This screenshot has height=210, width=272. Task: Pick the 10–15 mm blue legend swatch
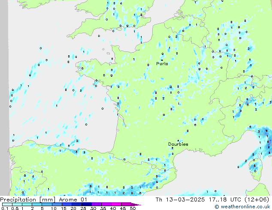(x=57, y=204)
